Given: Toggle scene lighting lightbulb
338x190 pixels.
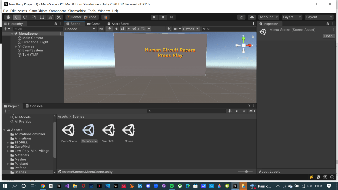Looking at the screenshot, I should [x=110, y=29].
